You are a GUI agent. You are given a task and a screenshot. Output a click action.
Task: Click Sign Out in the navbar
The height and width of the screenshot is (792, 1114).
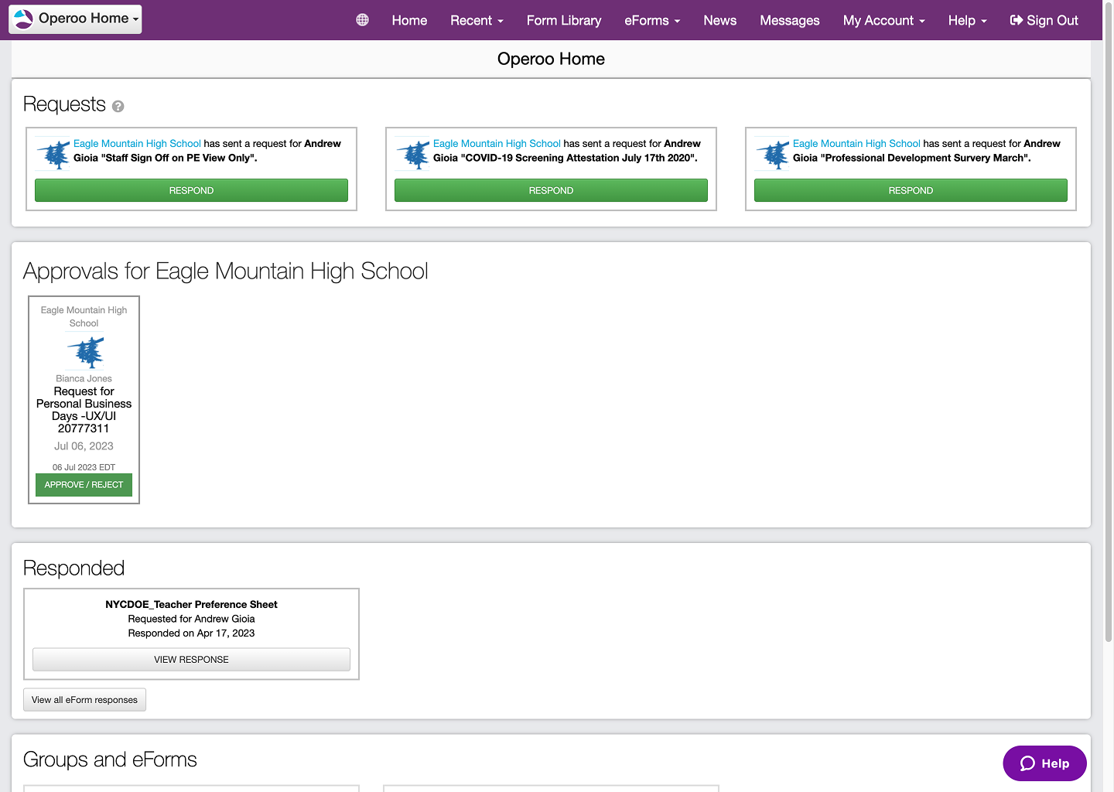point(1044,21)
